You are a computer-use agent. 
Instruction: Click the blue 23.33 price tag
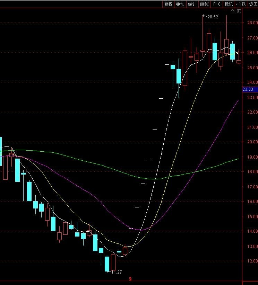click(250, 89)
